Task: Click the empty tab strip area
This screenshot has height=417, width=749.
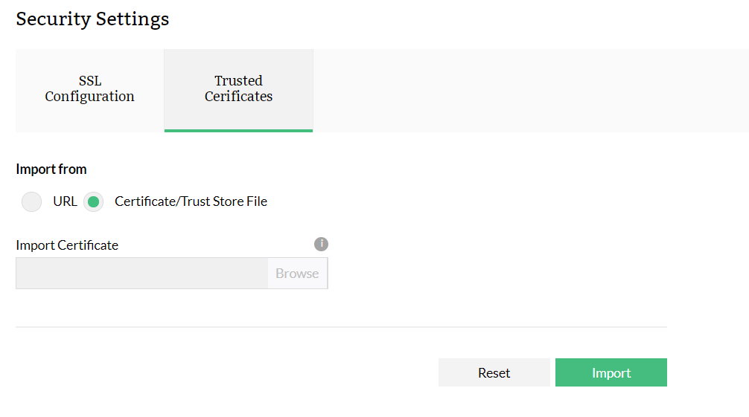Action: pyautogui.click(x=529, y=90)
